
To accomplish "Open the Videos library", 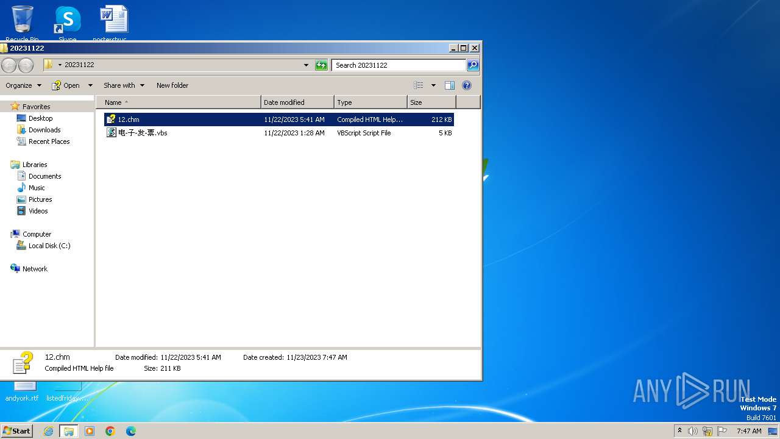I will click(38, 211).
